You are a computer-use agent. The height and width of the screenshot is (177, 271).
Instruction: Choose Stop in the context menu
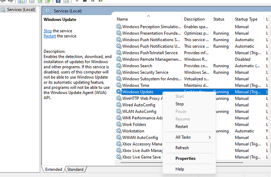point(179,104)
